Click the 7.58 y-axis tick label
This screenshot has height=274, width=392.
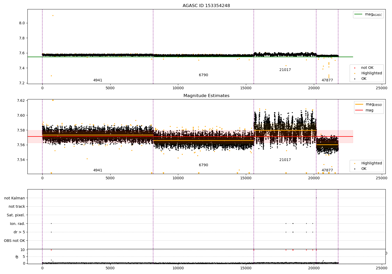click(x=21, y=130)
